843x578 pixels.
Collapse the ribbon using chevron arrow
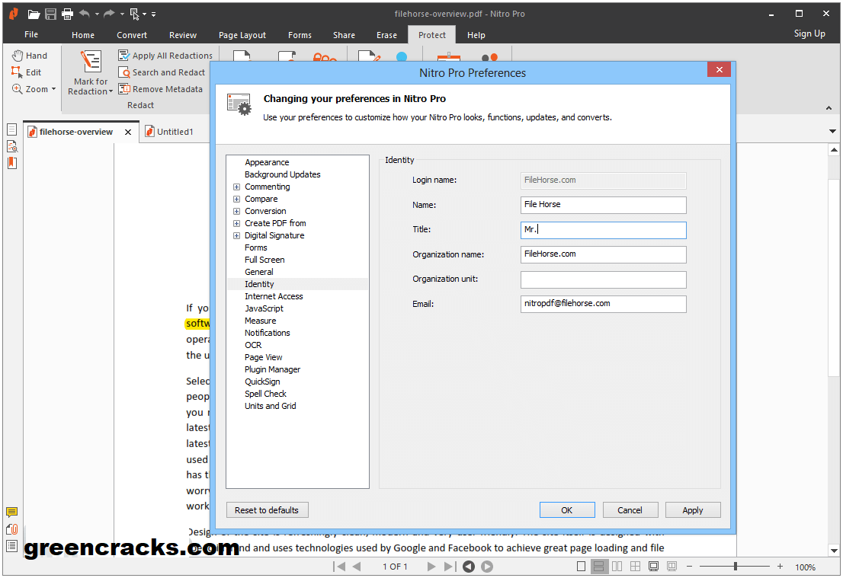pos(829,108)
